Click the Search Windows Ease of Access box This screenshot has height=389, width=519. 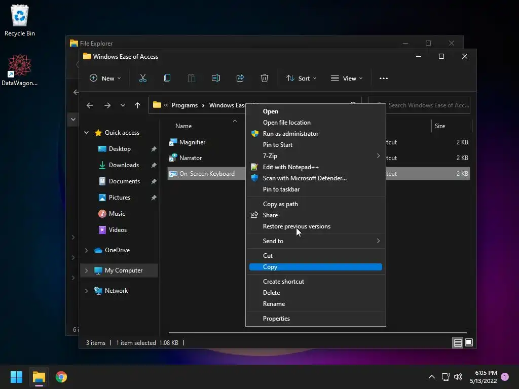pos(419,105)
